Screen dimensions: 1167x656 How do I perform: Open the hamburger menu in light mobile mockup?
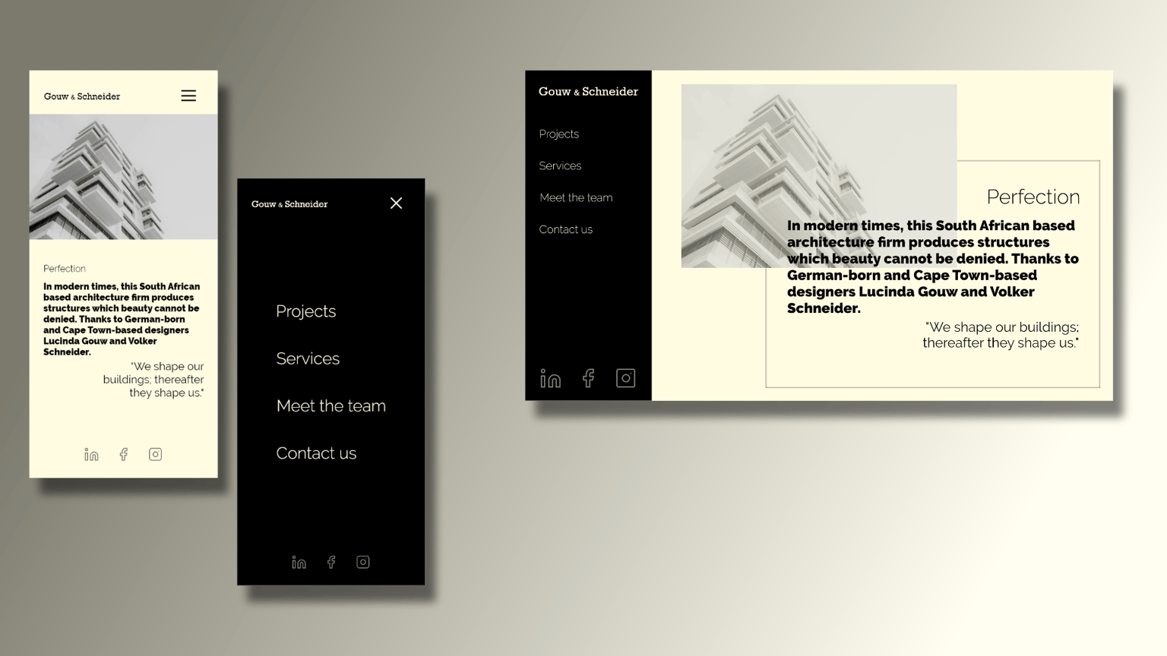[x=188, y=96]
